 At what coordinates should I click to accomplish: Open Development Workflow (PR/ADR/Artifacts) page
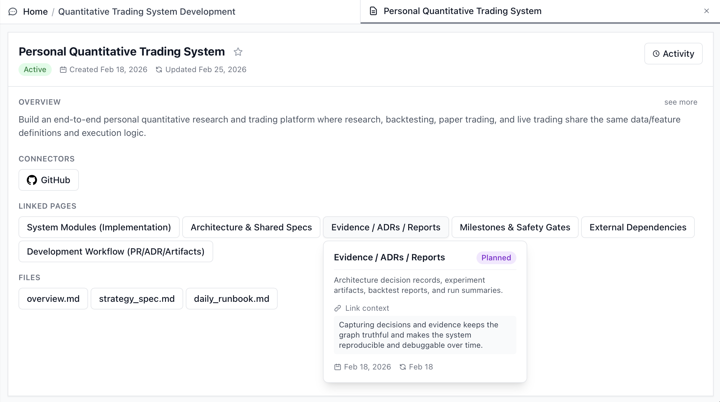coord(116,251)
